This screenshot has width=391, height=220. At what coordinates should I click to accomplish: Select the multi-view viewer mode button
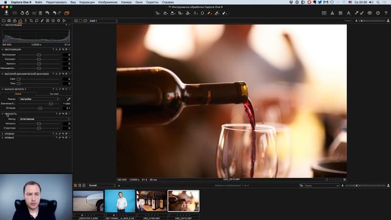[76, 21]
